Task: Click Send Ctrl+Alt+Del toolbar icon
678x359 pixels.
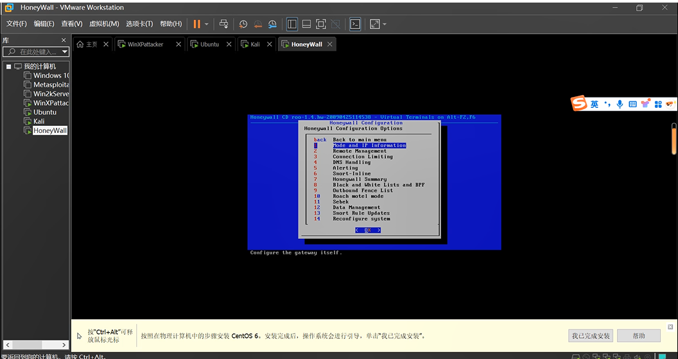Action: [x=223, y=24]
